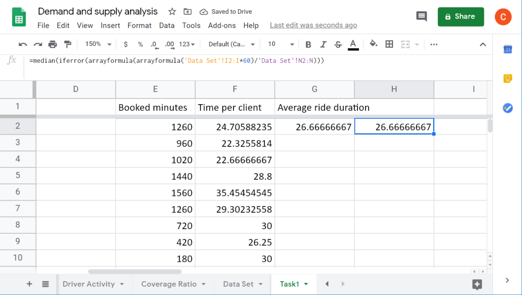This screenshot has height=295, width=522.
Task: Open version history via last edit link
Action: click(x=313, y=25)
